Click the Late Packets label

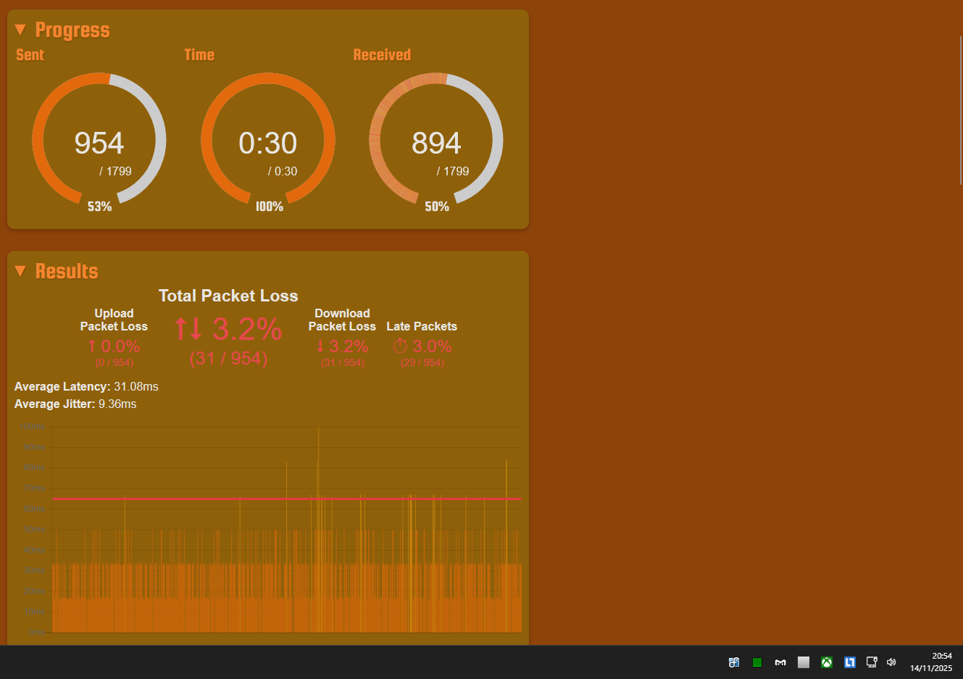tap(422, 326)
